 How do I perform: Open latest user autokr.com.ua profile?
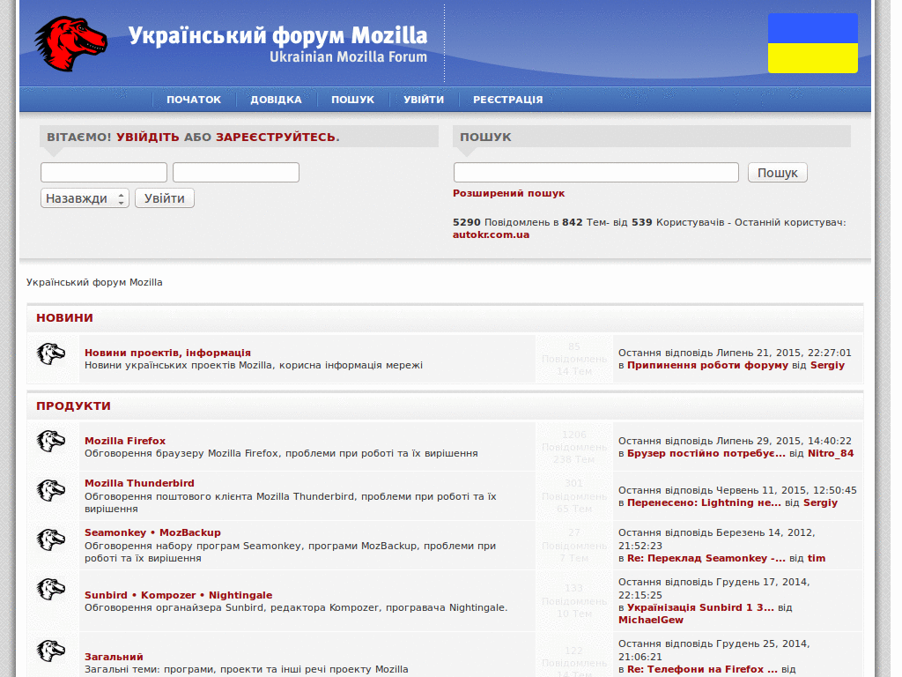(491, 234)
